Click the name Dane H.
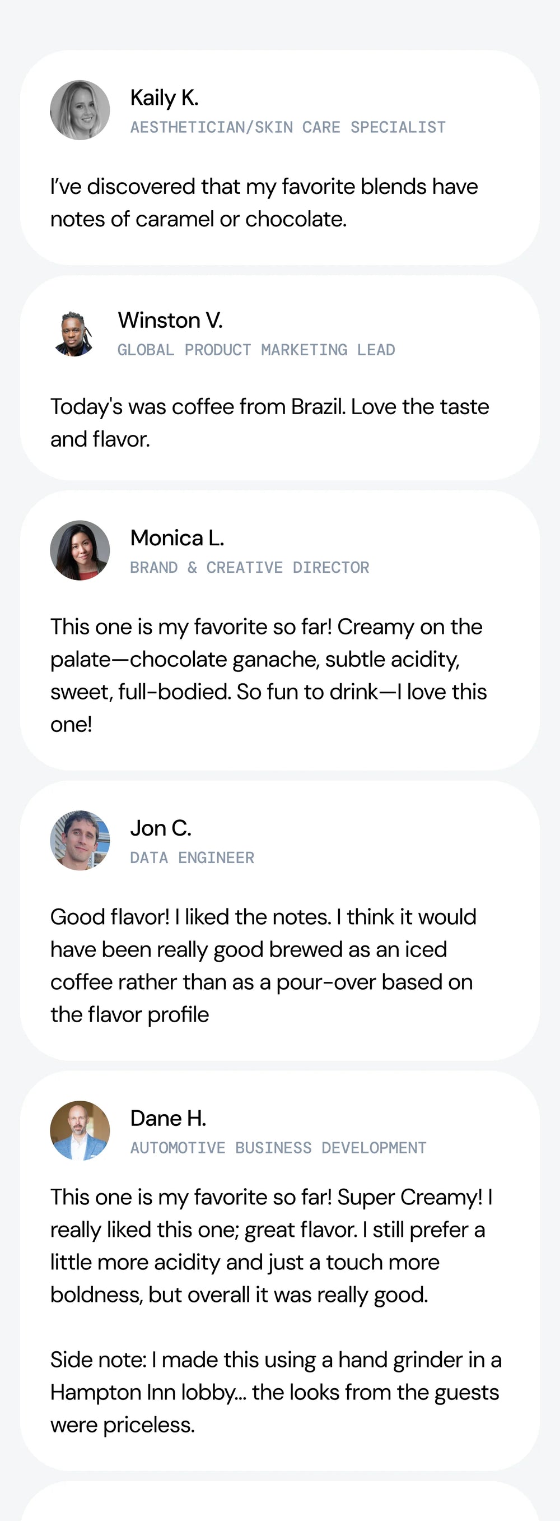Image resolution: width=560 pixels, height=1521 pixels. pyautogui.click(x=168, y=1117)
